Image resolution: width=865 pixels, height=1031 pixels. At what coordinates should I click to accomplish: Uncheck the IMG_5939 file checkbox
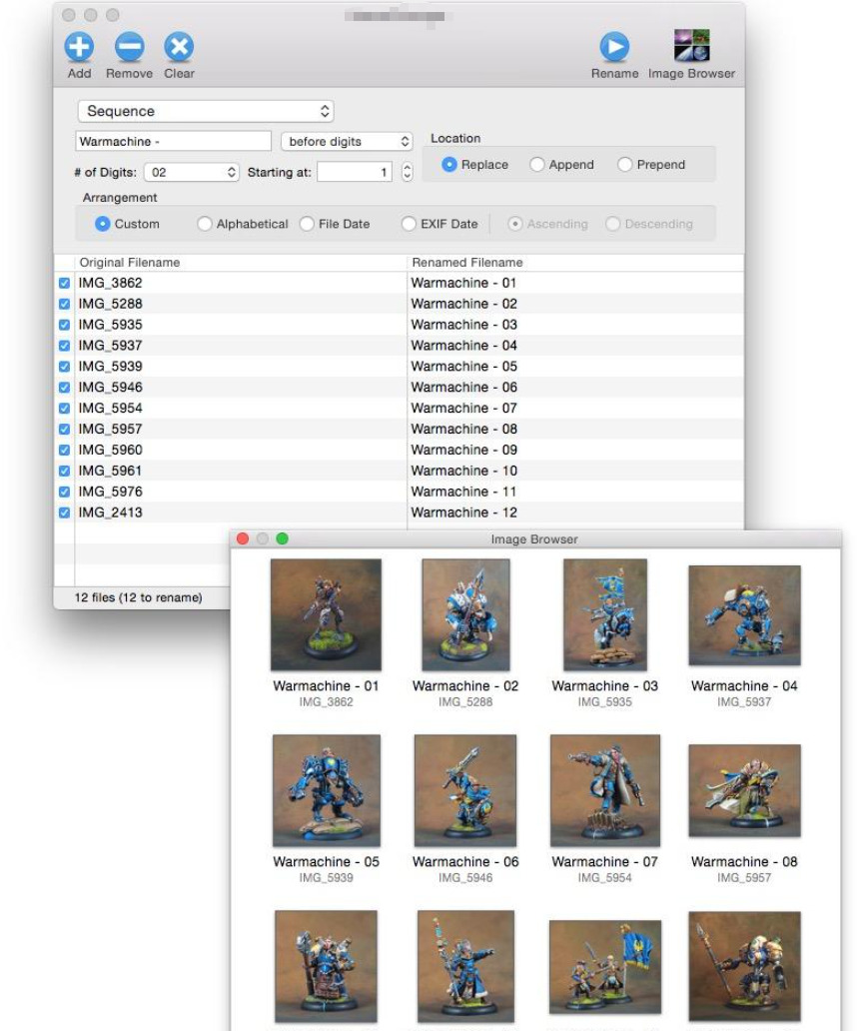[x=64, y=367]
